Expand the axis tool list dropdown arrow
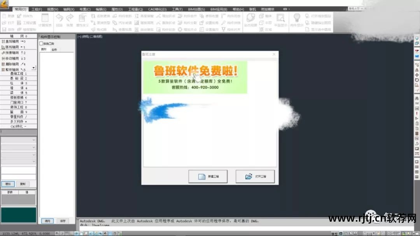 point(34,68)
